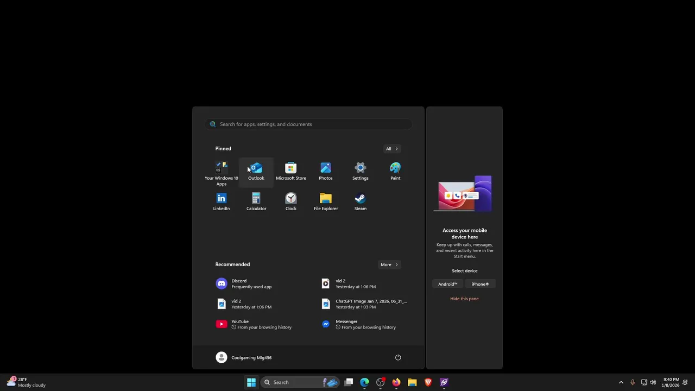Click the power button in Start menu
695x391 pixels.
tap(398, 357)
